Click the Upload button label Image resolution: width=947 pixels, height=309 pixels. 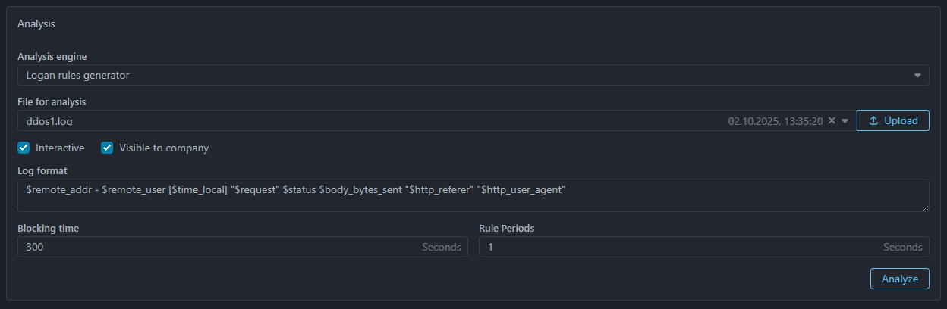[901, 120]
